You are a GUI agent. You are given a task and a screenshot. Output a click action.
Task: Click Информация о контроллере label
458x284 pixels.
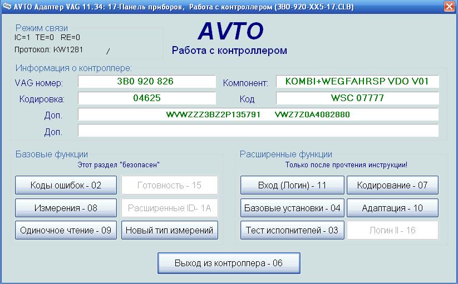tap(73, 68)
